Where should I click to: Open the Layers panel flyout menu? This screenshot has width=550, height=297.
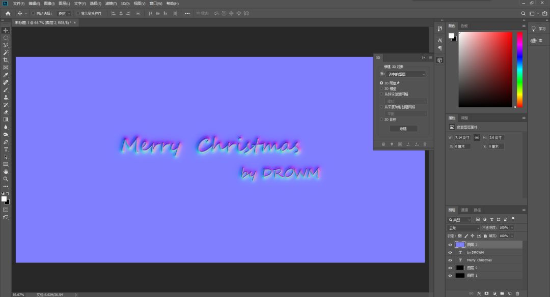click(524, 210)
